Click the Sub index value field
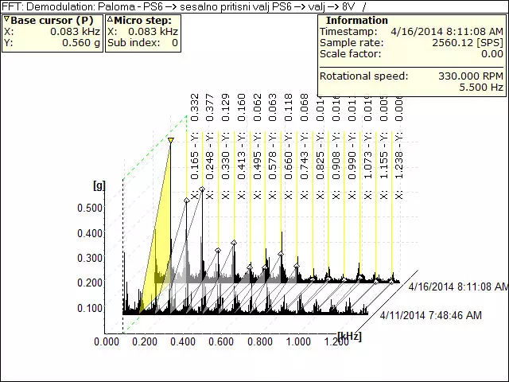The width and height of the screenshot is (509, 382). 174,43
